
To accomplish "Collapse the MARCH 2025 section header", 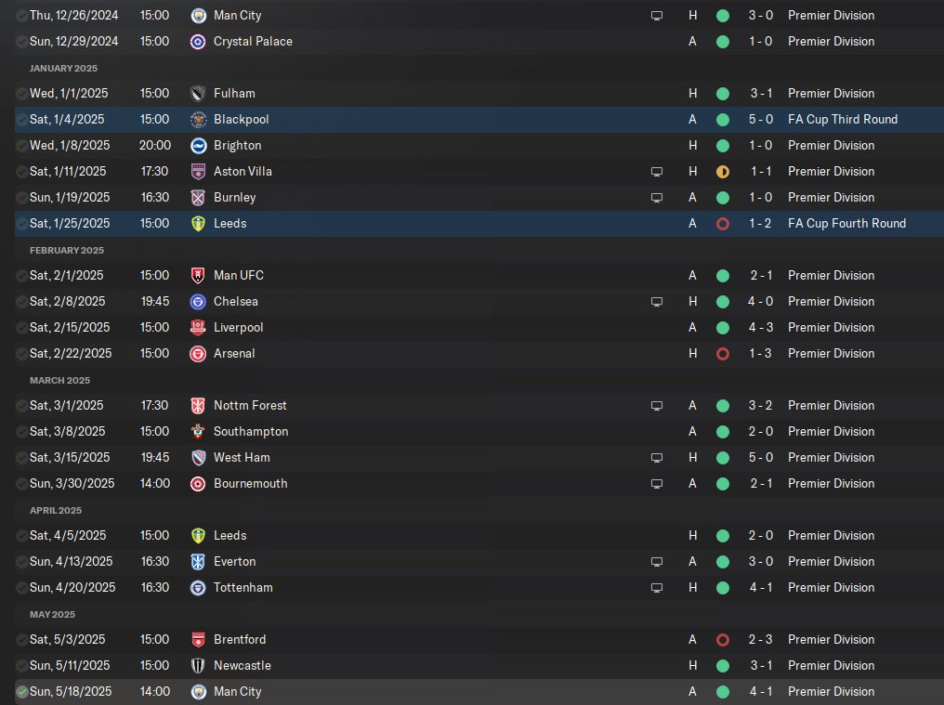I will coord(59,381).
